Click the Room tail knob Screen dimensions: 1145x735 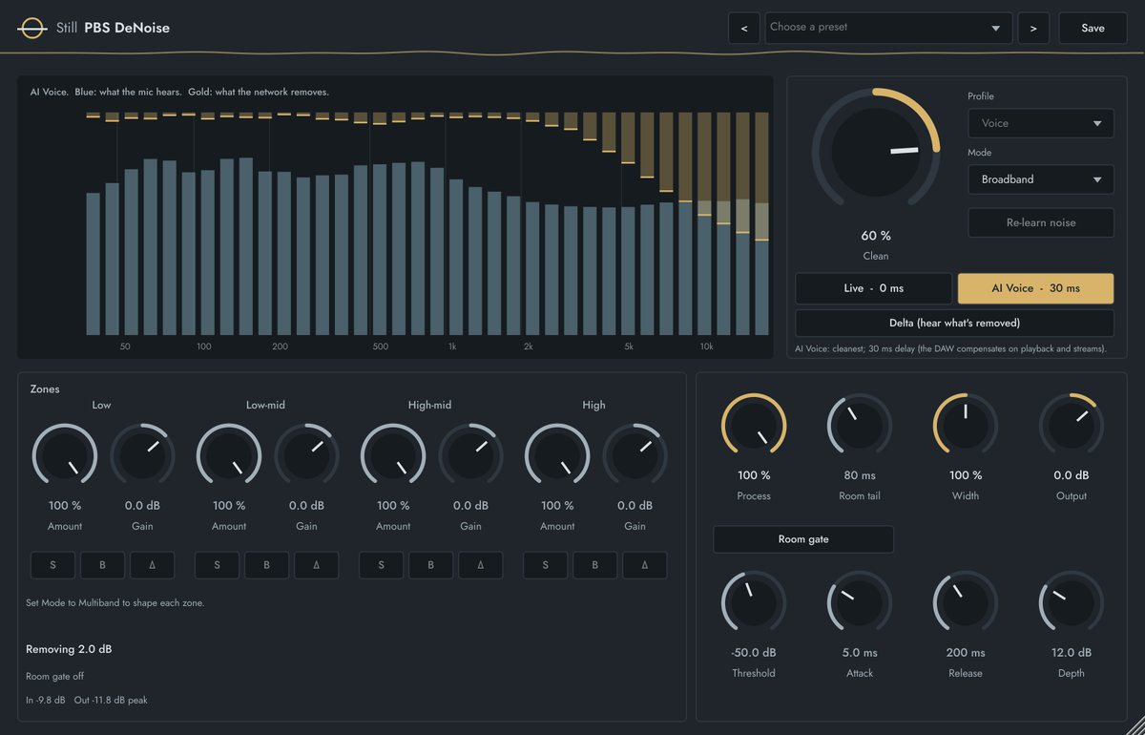coord(860,426)
